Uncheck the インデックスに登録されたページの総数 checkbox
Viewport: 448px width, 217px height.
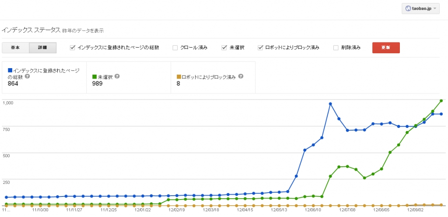coord(73,48)
